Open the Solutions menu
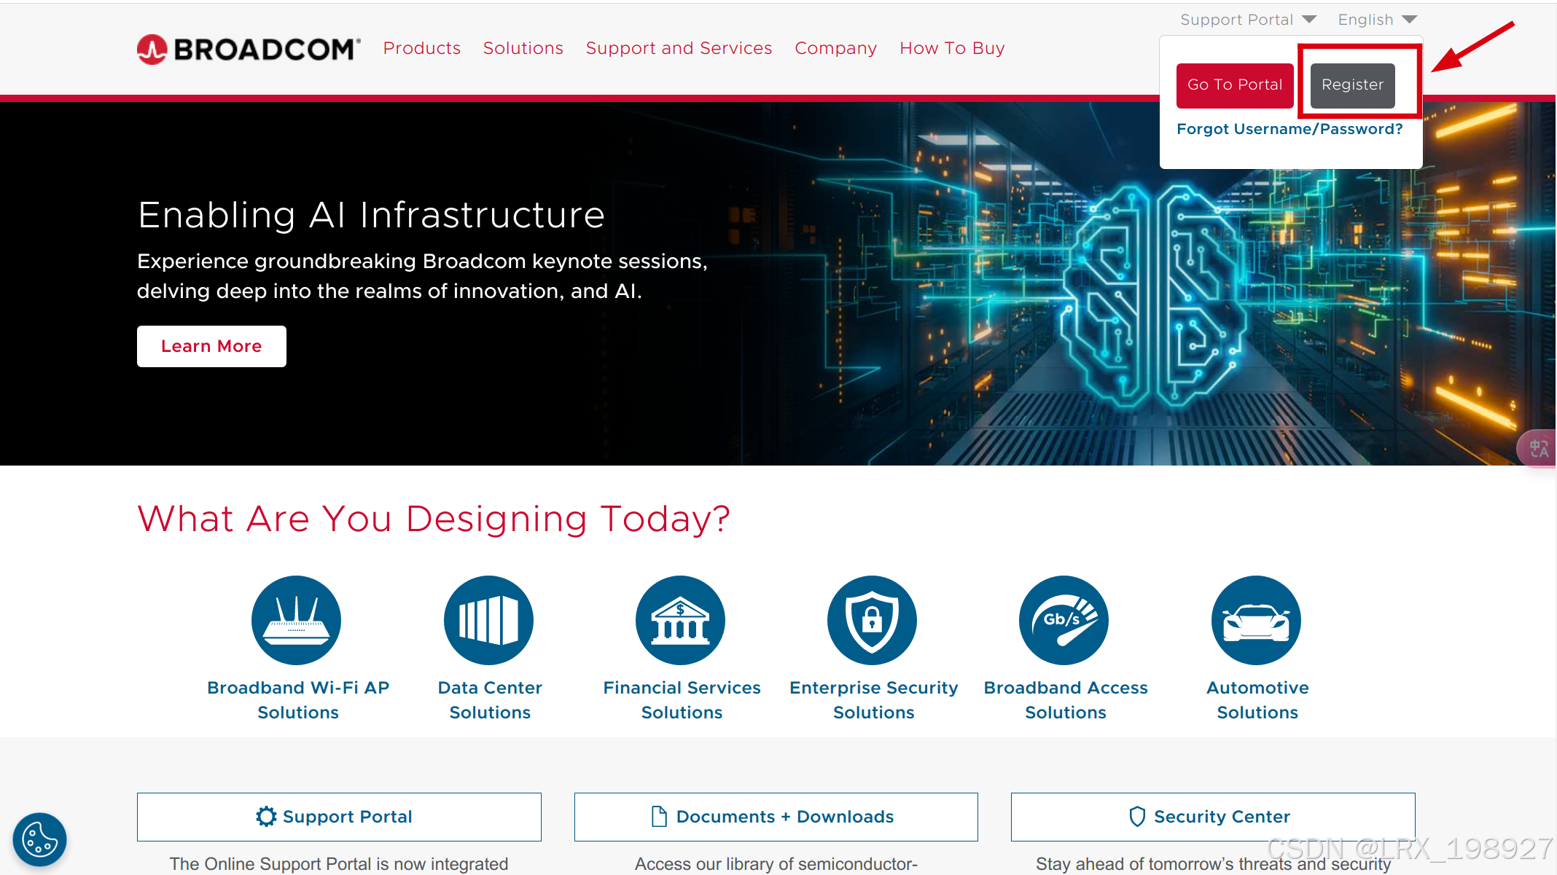This screenshot has height=875, width=1557. 523,48
